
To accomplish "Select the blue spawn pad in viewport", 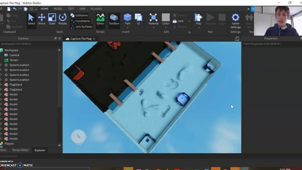I will (x=183, y=99).
